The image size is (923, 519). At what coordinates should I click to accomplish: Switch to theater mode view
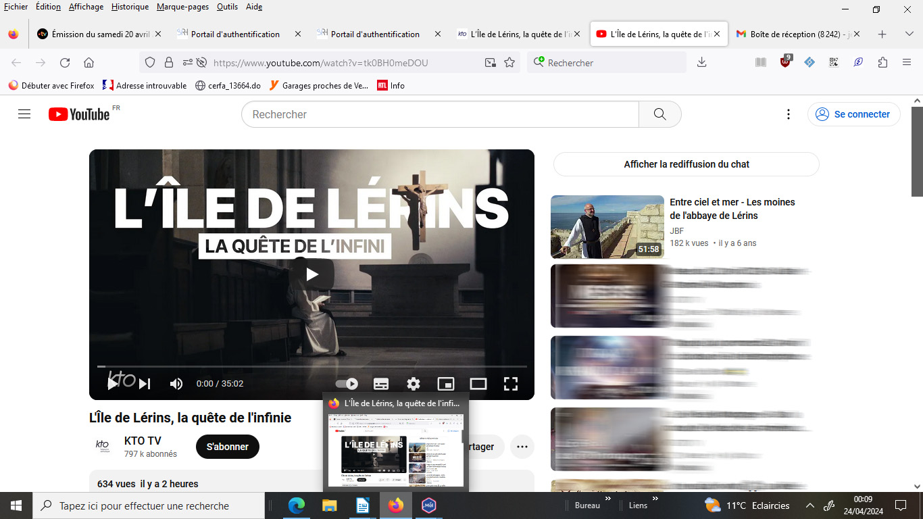pyautogui.click(x=478, y=384)
